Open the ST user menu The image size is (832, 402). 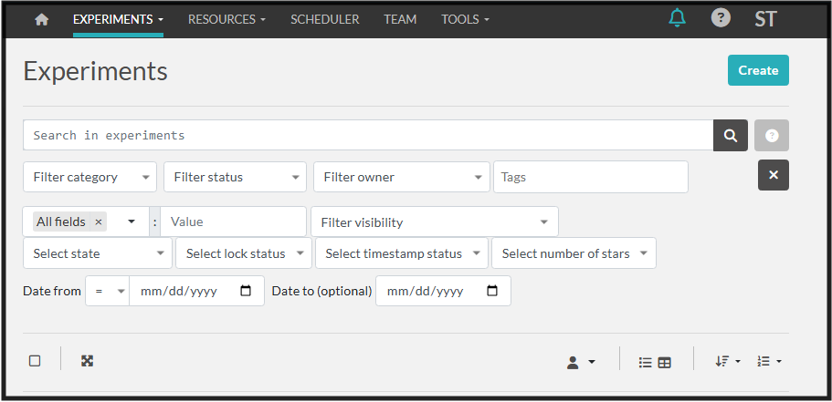[x=765, y=19]
